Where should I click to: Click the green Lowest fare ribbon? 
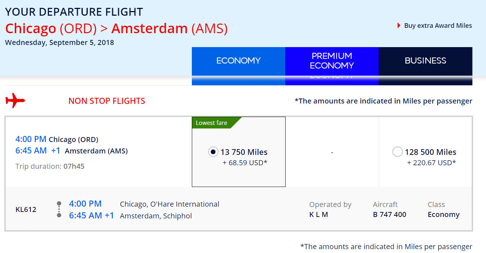click(217, 123)
